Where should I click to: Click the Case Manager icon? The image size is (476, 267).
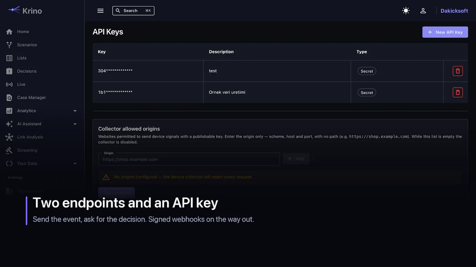click(9, 98)
